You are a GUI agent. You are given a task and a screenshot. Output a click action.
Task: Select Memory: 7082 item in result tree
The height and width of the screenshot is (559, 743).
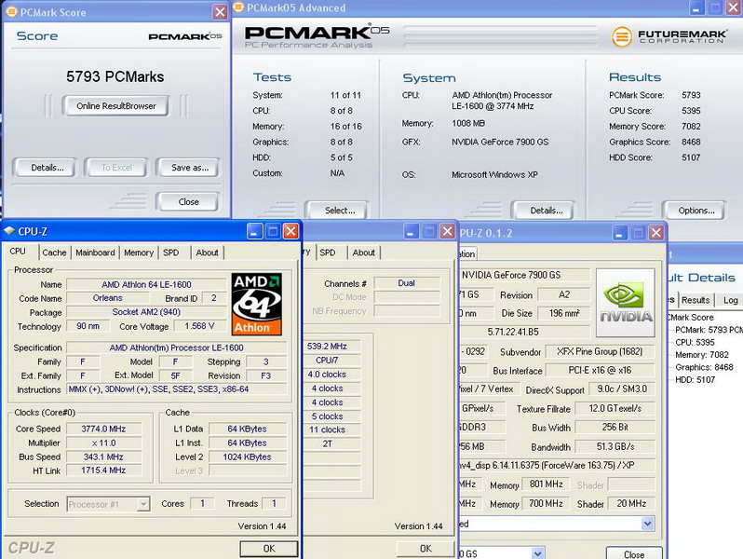[x=702, y=355]
